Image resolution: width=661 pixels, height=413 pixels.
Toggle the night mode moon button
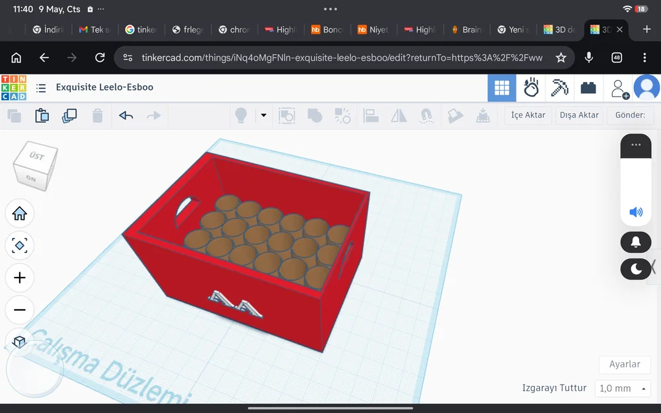pyautogui.click(x=636, y=269)
